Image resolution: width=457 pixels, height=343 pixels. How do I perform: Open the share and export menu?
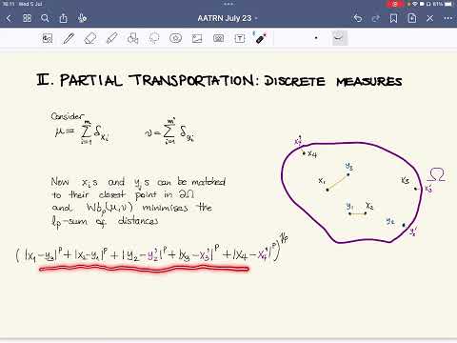click(x=64, y=18)
